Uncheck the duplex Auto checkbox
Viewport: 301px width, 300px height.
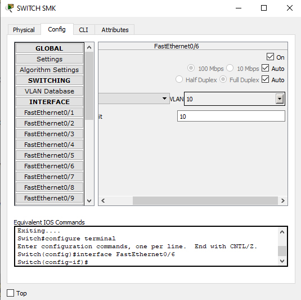(x=266, y=79)
